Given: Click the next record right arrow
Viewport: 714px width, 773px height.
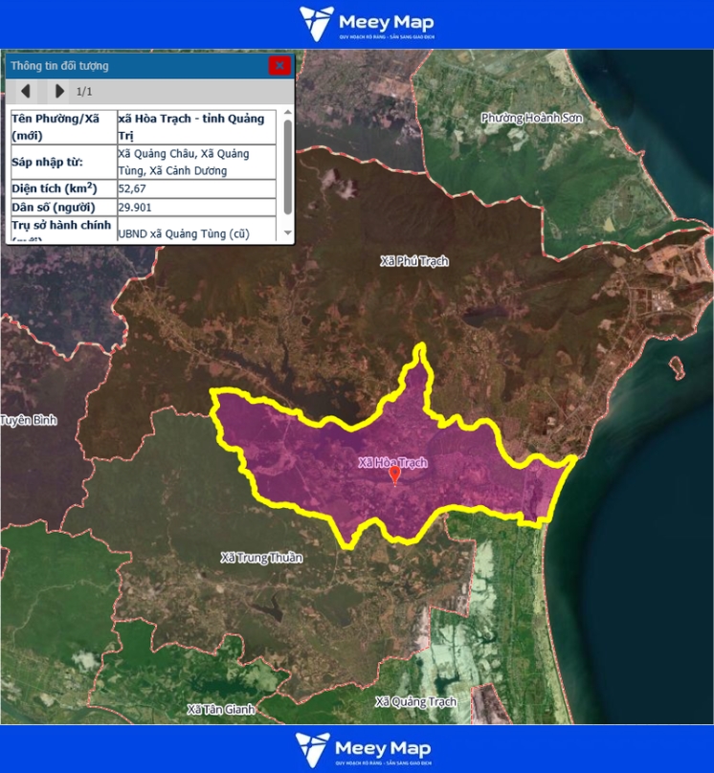Looking at the screenshot, I should pos(59,91).
